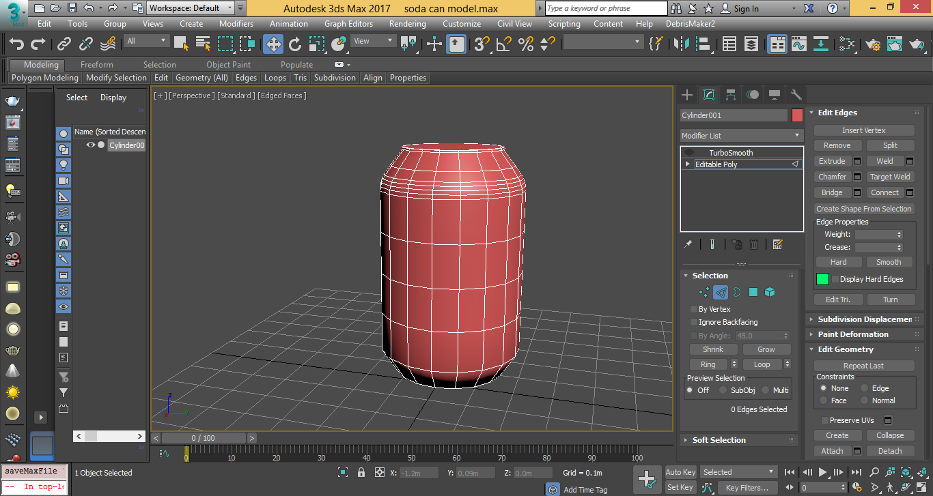Screen dimensions: 933x496
Task: Toggle the Percent Snap icon
Action: click(526, 44)
